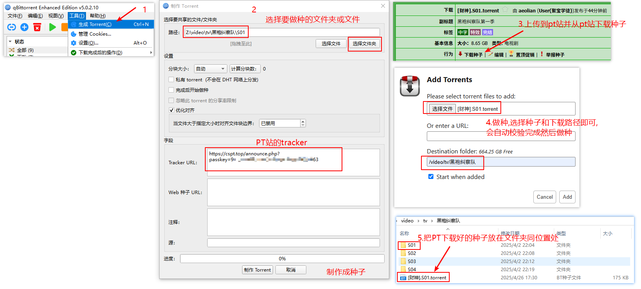Check 完成后开始做种 option

click(x=171, y=90)
